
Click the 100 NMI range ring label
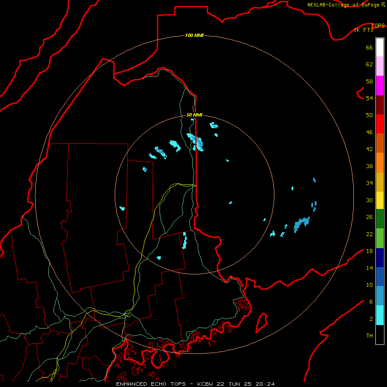194,36
